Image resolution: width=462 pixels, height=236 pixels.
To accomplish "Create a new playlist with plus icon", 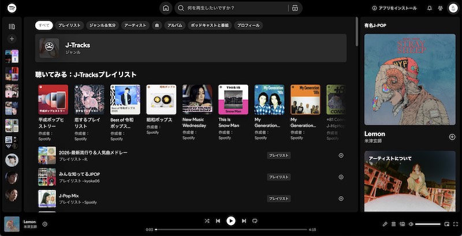I will [12, 39].
